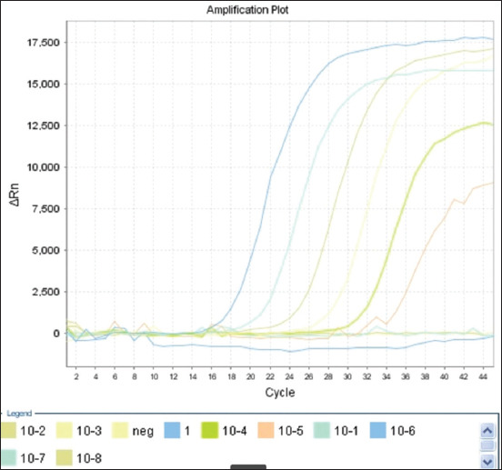
Task: Click the Legend panel heading
Action: click(x=19, y=414)
